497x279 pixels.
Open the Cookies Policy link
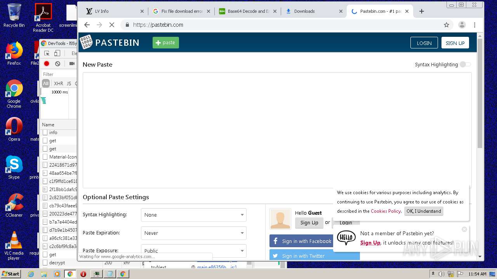(x=386, y=211)
